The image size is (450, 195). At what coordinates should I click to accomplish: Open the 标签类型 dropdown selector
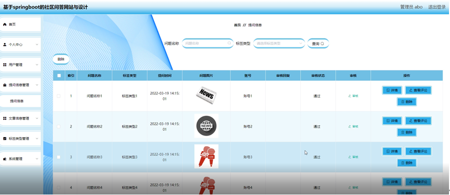[279, 44]
